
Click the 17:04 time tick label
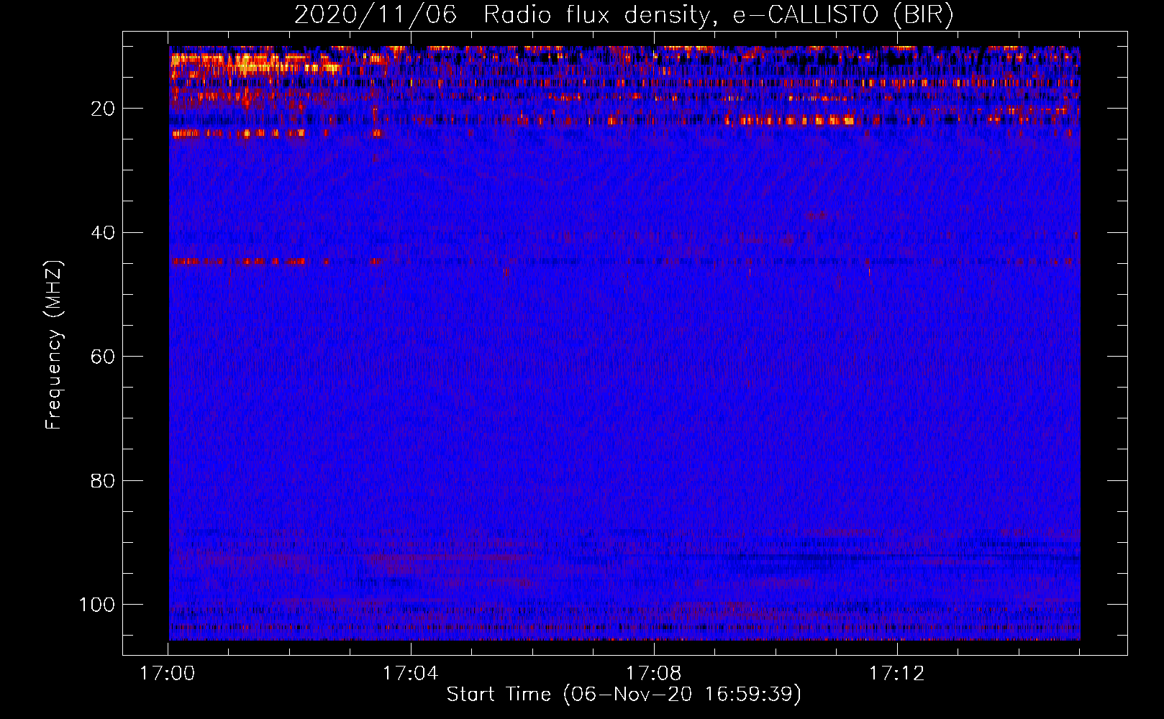point(411,673)
